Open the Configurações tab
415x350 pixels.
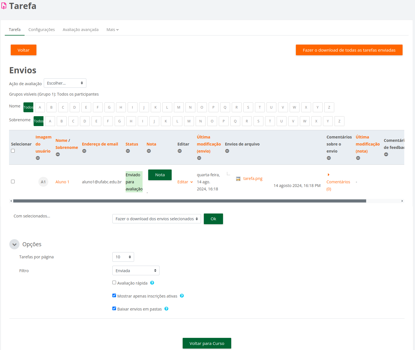click(41, 30)
